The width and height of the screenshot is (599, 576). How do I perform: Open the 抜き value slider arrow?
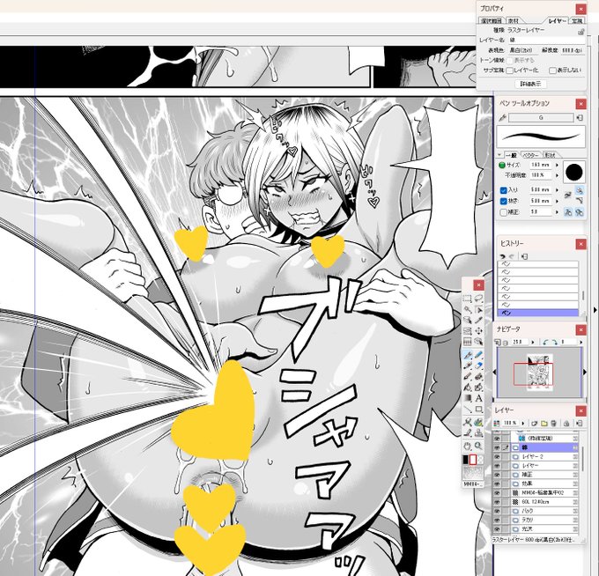[557, 201]
